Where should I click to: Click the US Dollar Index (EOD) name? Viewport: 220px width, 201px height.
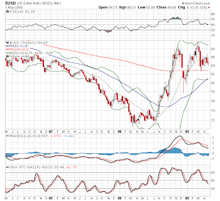[x=35, y=3]
